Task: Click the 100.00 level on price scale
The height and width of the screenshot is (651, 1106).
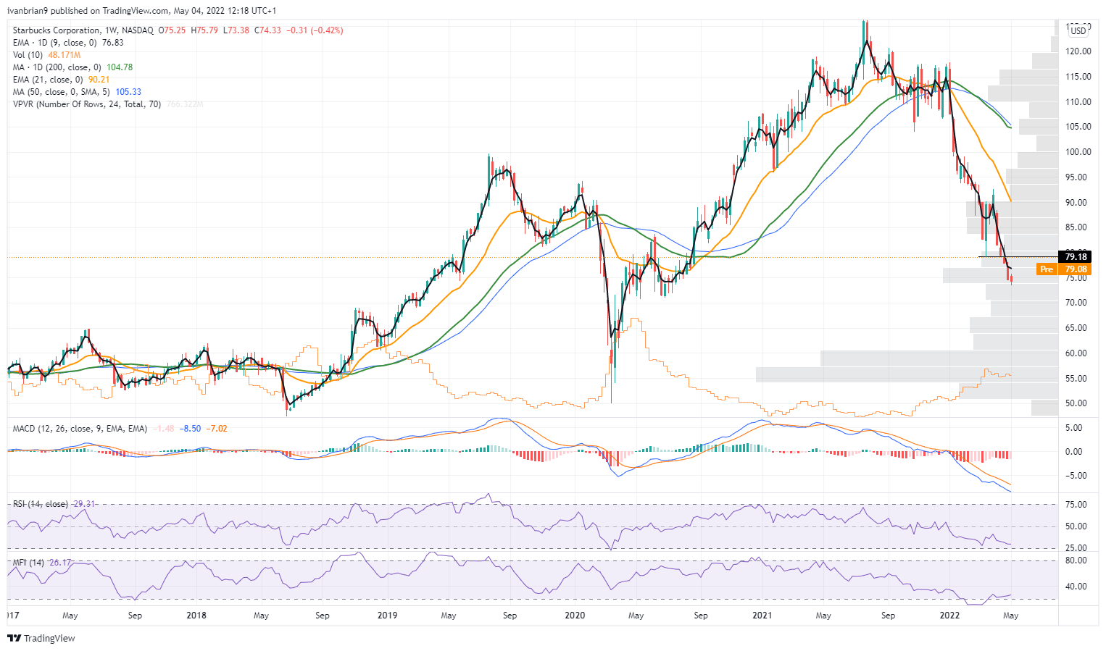Action: (1078, 152)
